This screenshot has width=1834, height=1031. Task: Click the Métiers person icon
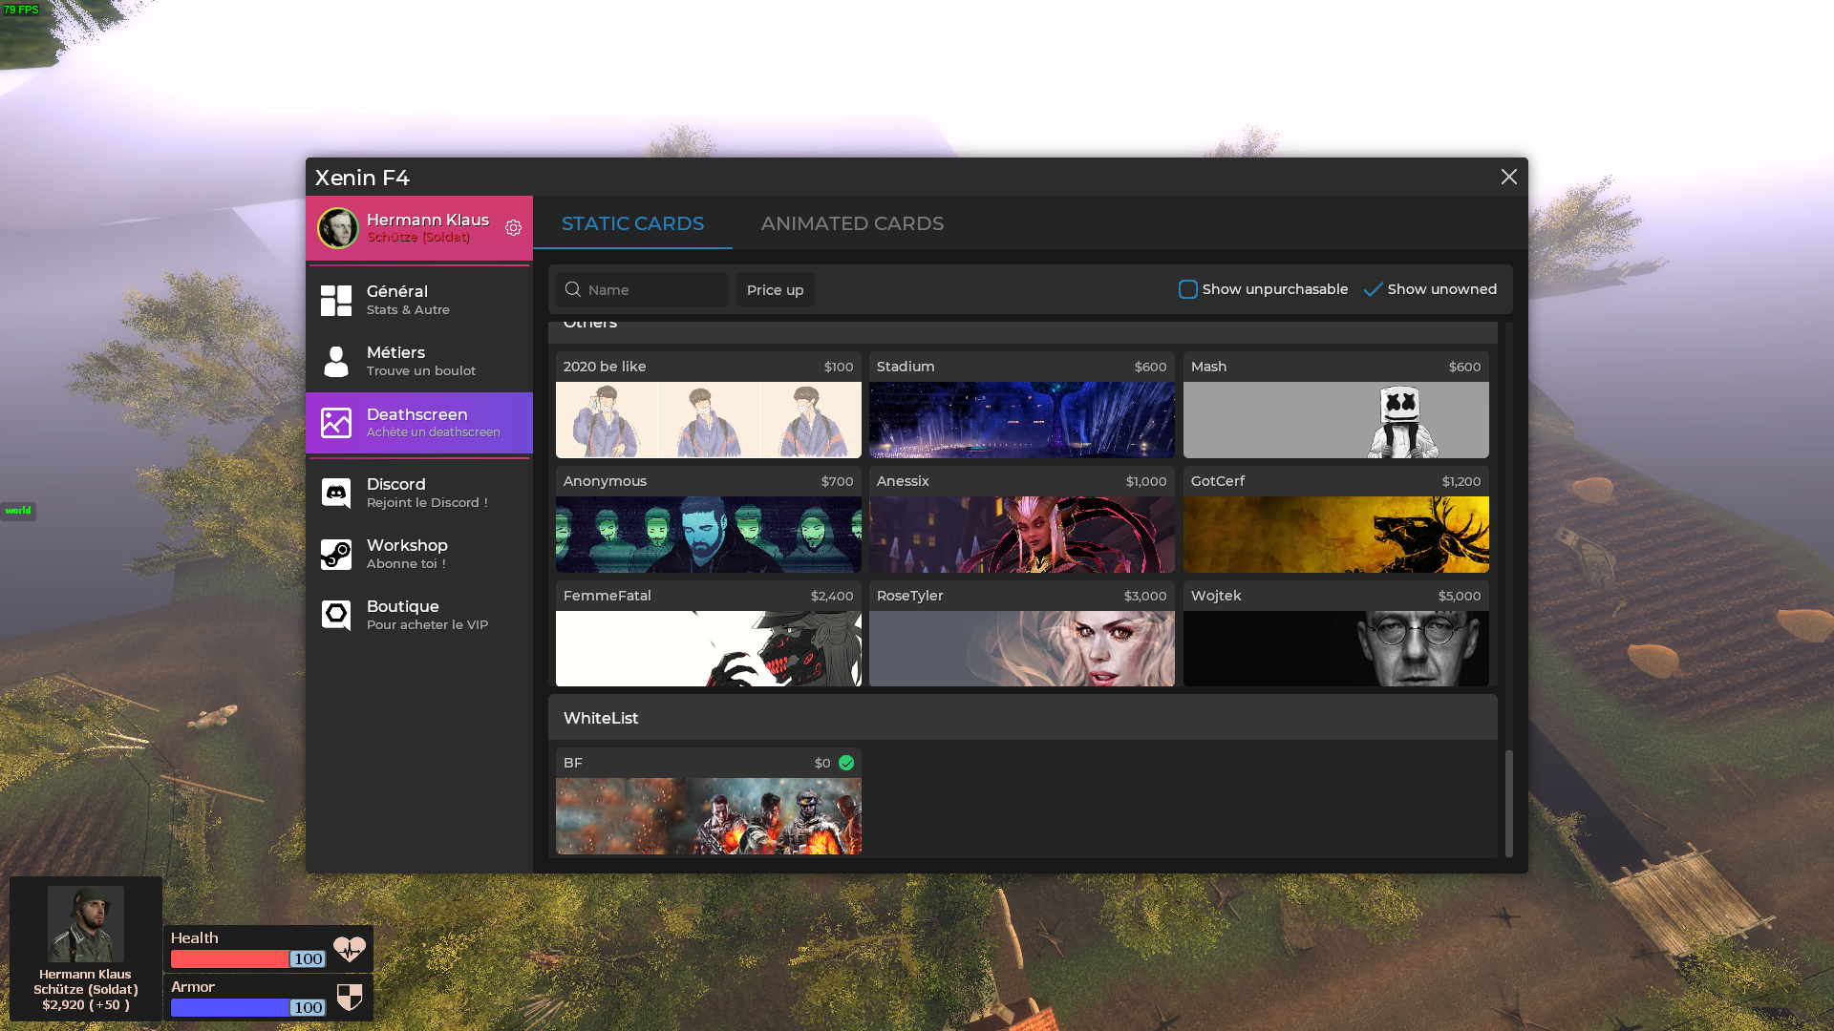coord(336,362)
